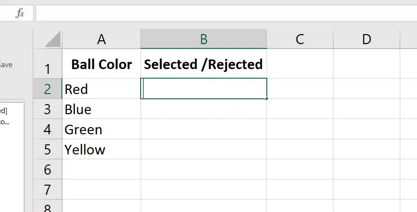The height and width of the screenshot is (212, 417).
Task: Click the cell containing Blue
Action: click(101, 109)
